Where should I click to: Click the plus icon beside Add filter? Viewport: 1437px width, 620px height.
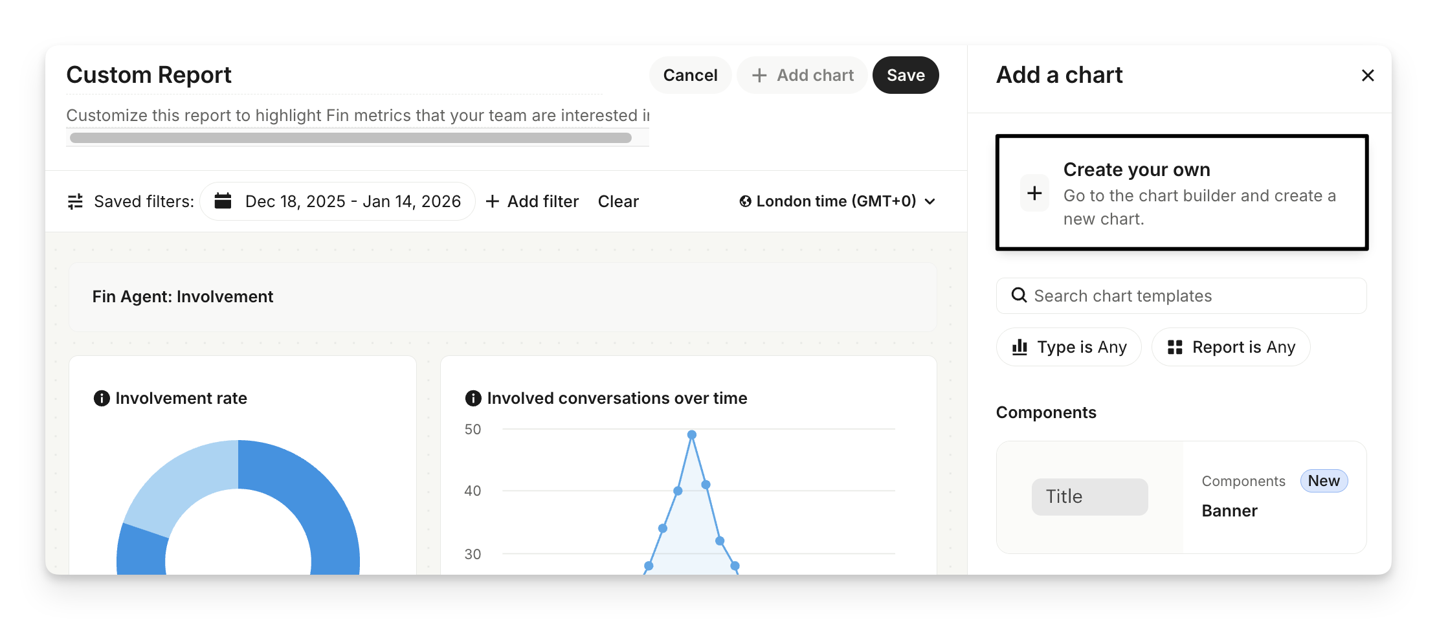[x=492, y=201]
